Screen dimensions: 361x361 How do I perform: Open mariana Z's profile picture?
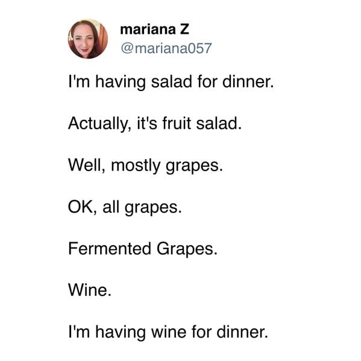click(88, 39)
